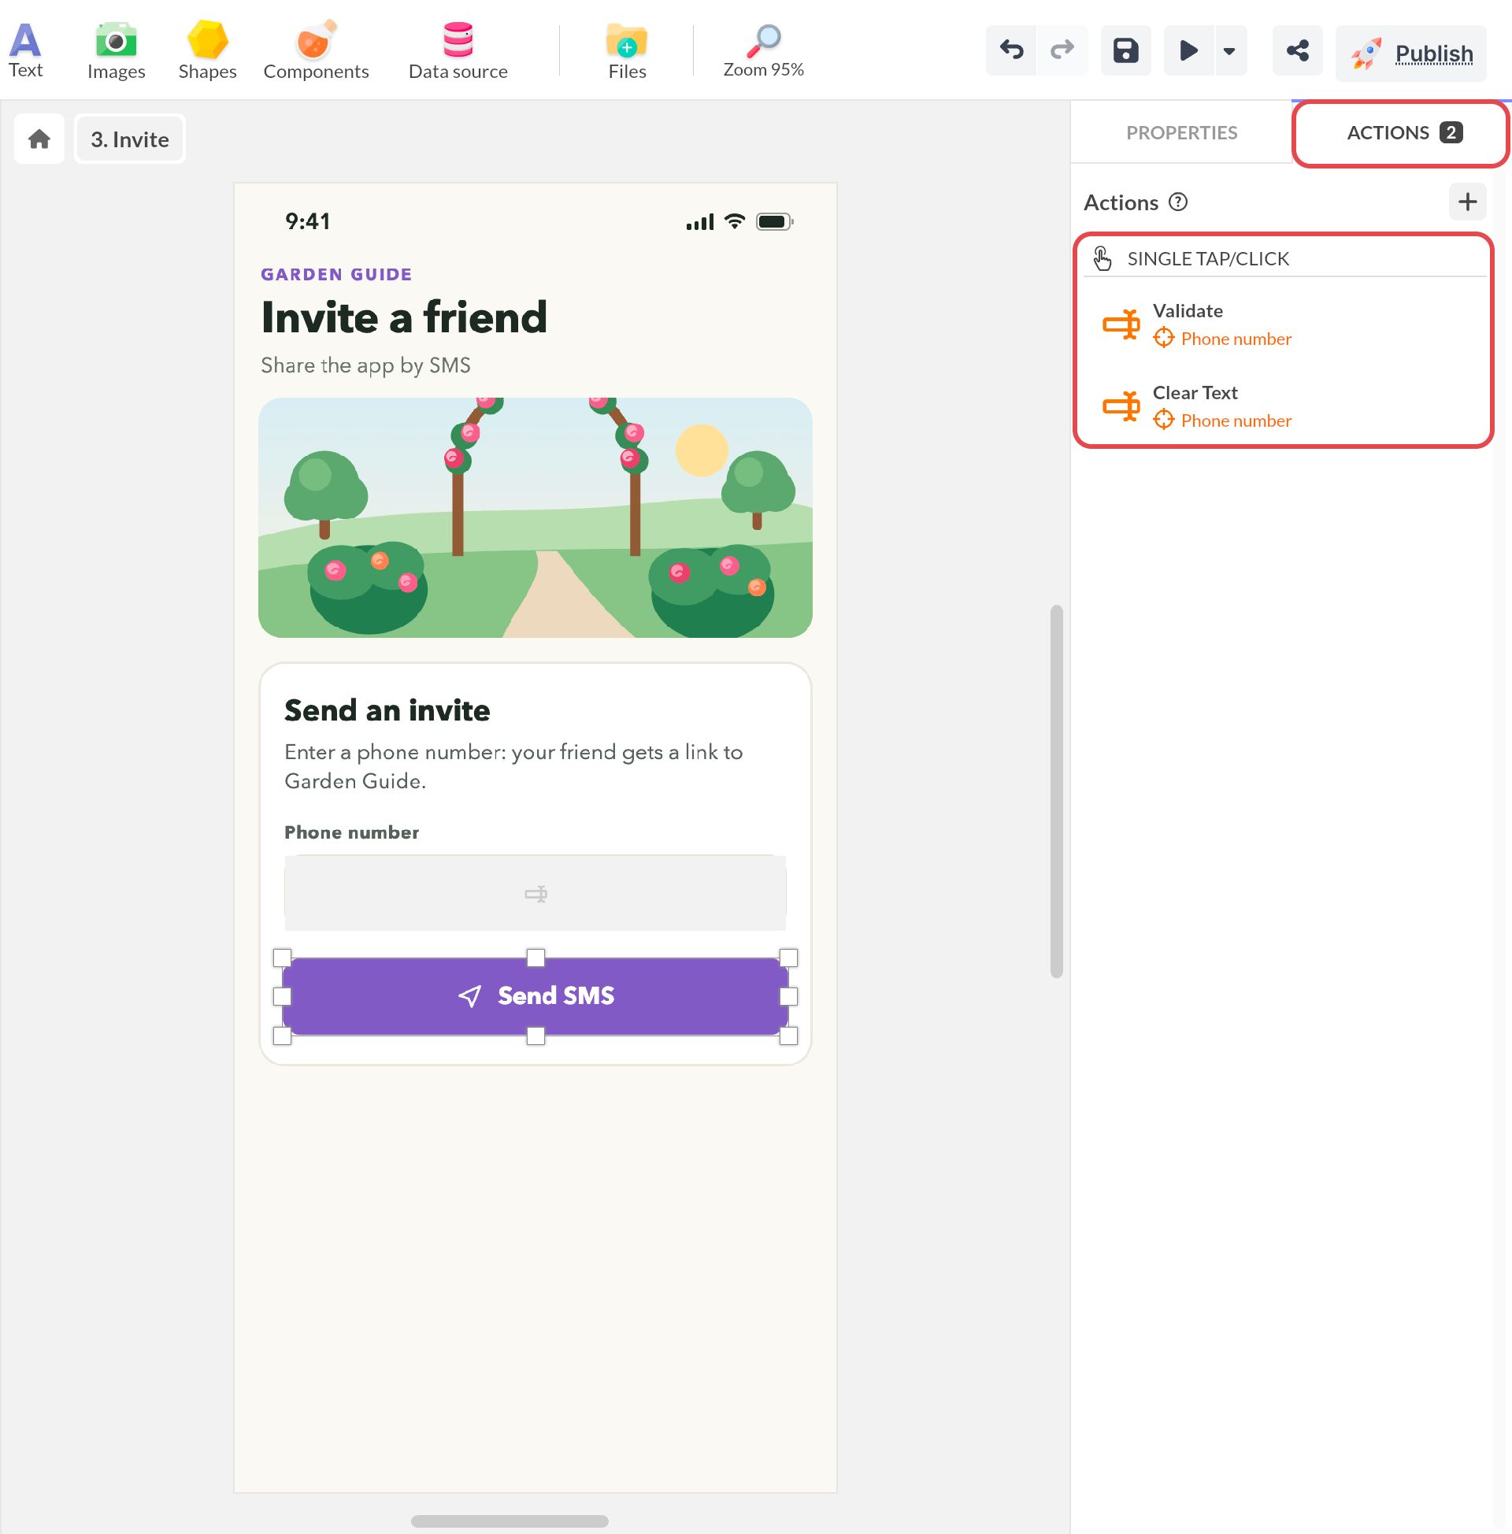Click the Single Tap/Click trigger header
The height and width of the screenshot is (1534, 1512).
coord(1284,258)
